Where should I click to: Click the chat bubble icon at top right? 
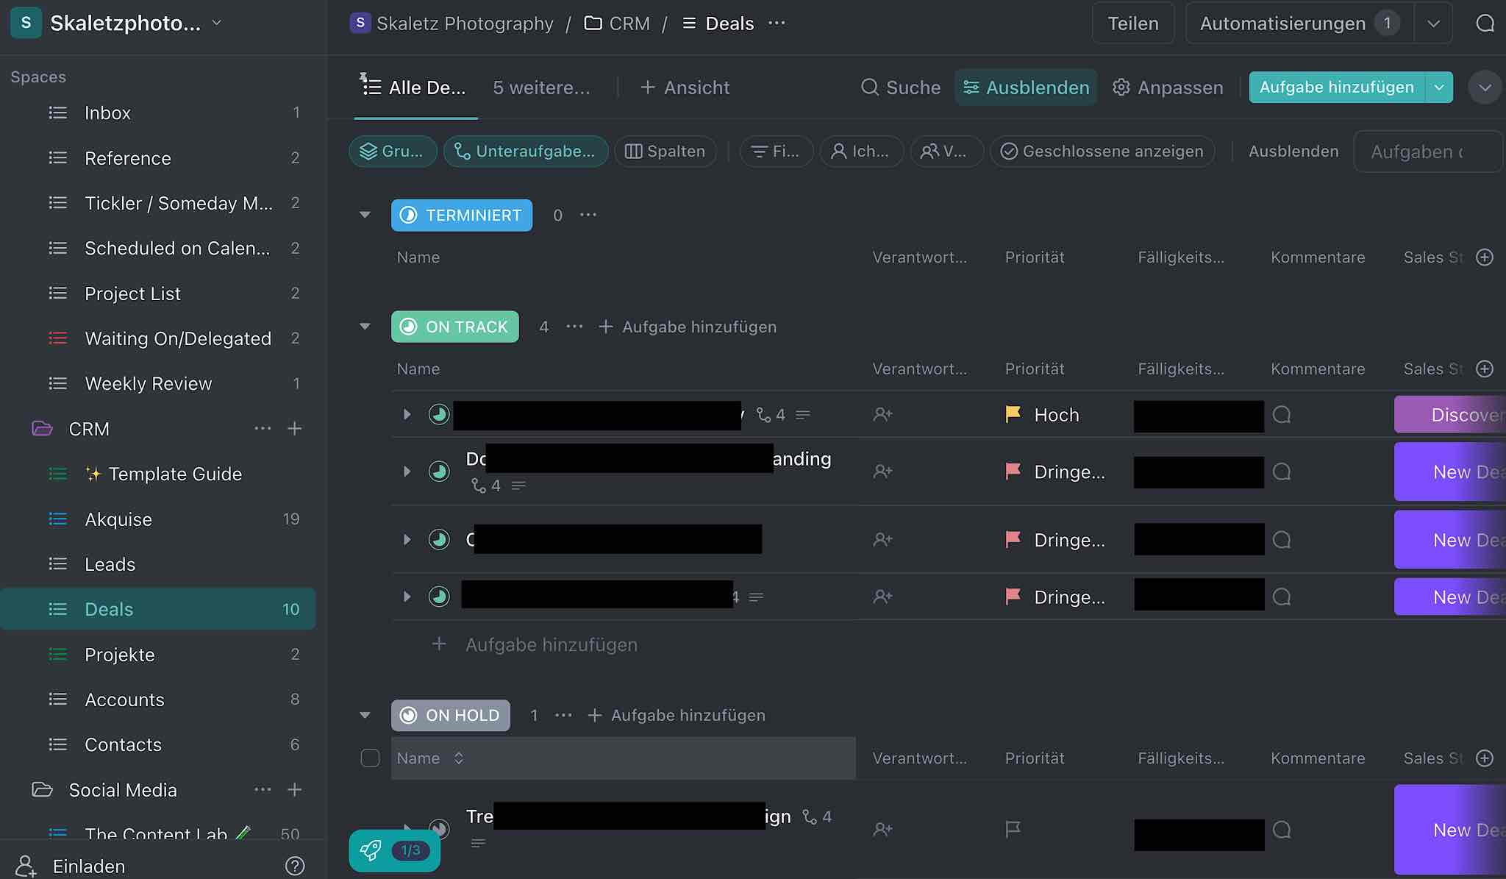[1485, 24]
